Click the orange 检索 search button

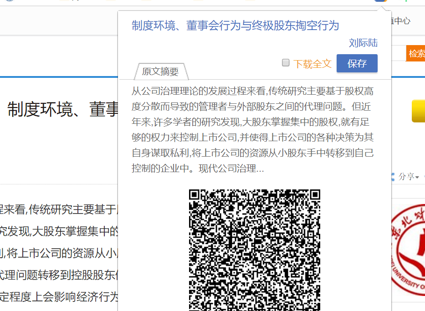[415, 53]
